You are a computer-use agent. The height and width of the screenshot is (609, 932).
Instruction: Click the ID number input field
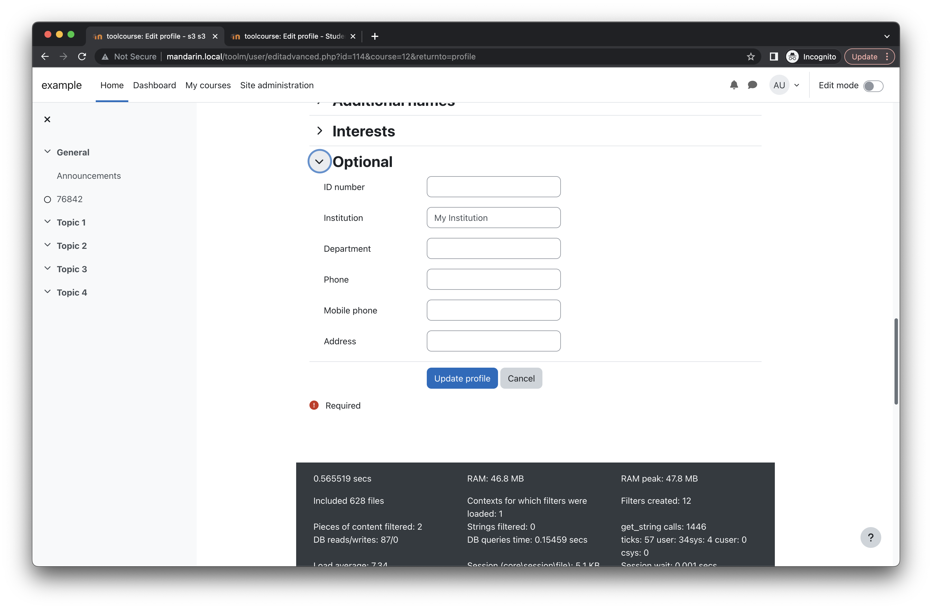493,187
